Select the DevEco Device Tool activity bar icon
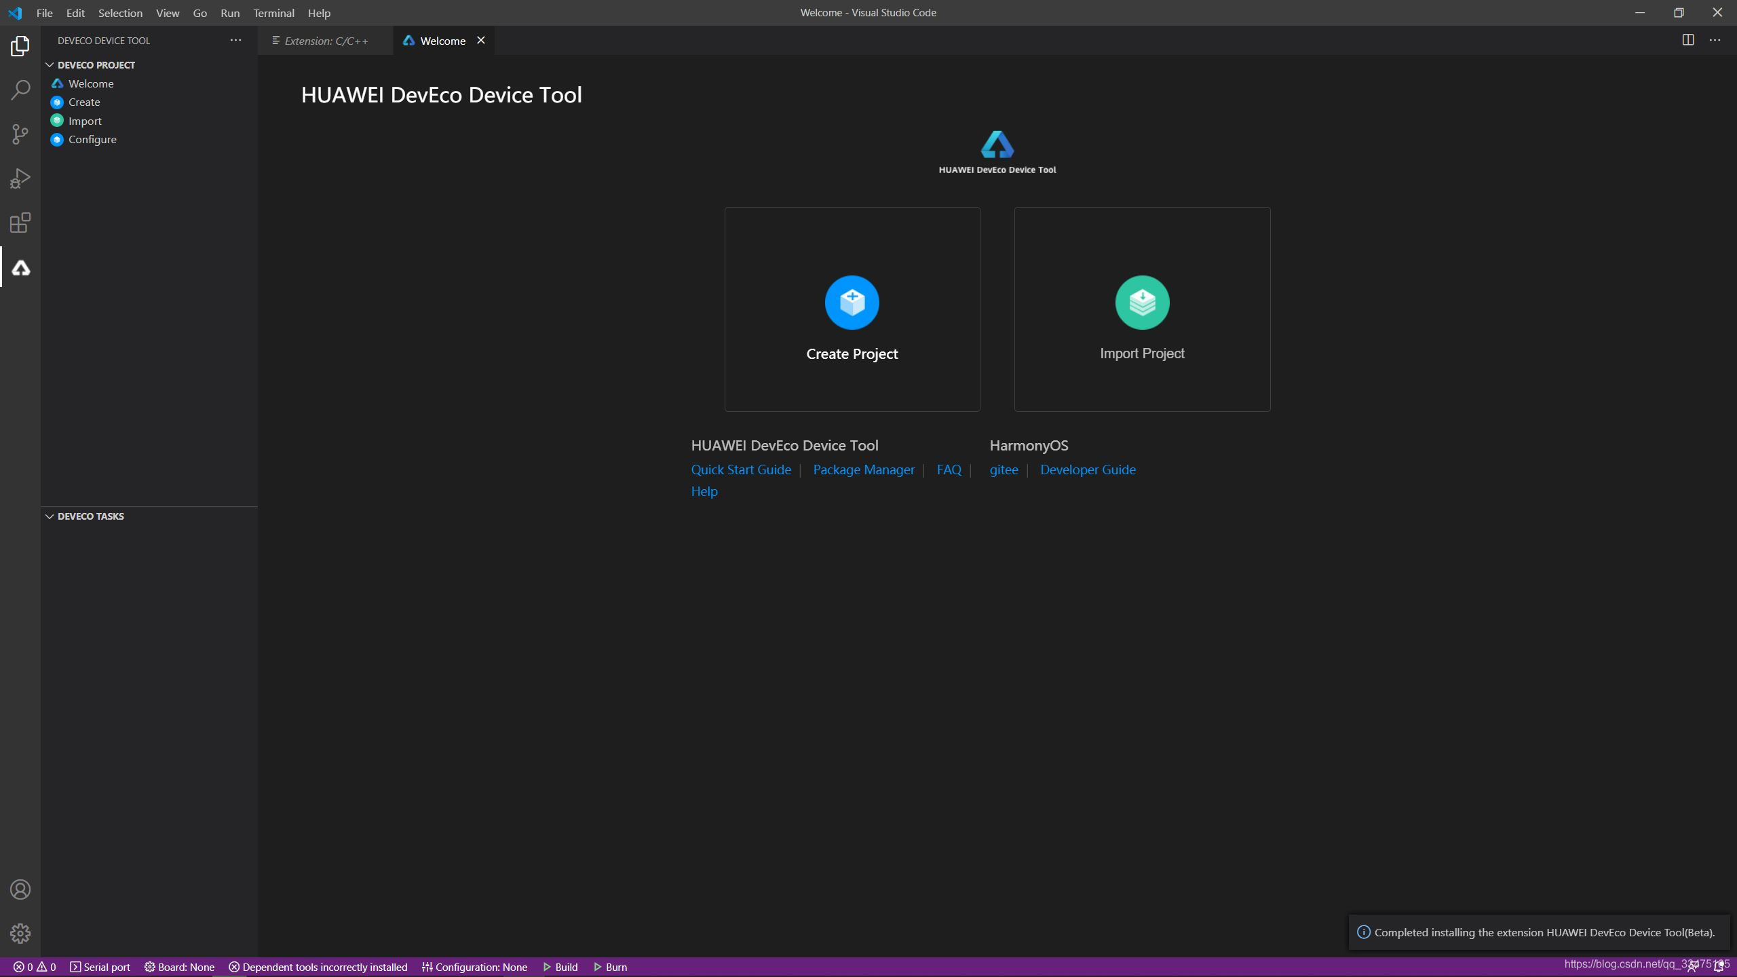Viewport: 1737px width, 977px height. (20, 268)
